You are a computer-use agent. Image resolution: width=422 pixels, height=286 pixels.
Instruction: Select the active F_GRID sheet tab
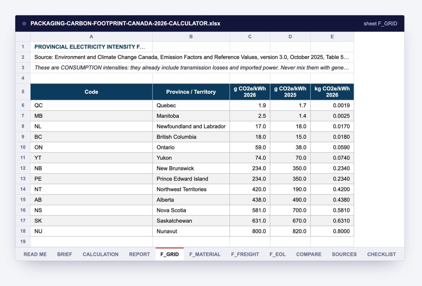[169, 254]
